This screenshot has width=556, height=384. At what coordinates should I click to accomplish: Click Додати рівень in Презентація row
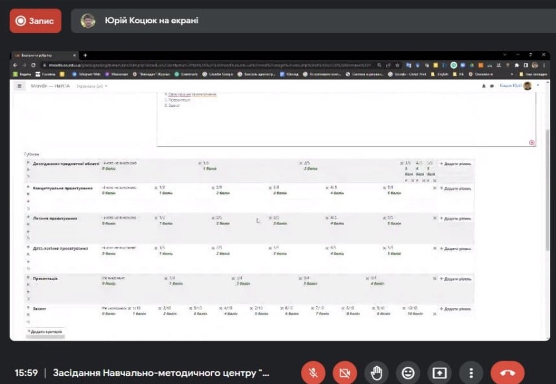click(455, 278)
